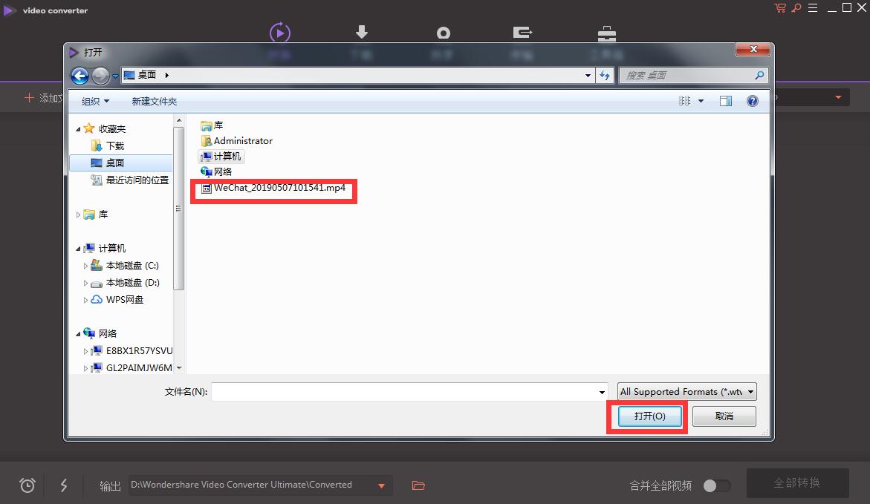Select WeChat_20190507101541.mp4 file
This screenshot has height=504, width=870.
point(273,188)
